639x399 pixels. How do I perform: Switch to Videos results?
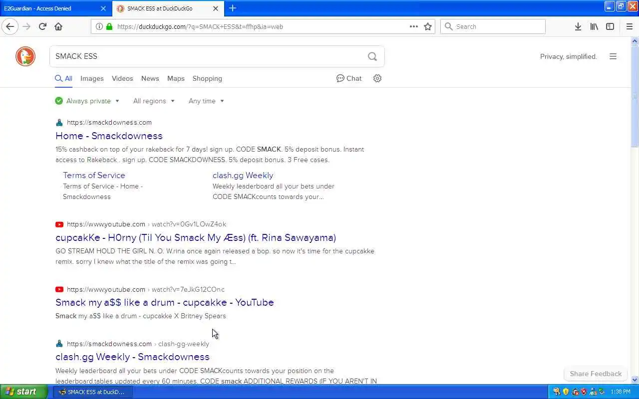122,78
